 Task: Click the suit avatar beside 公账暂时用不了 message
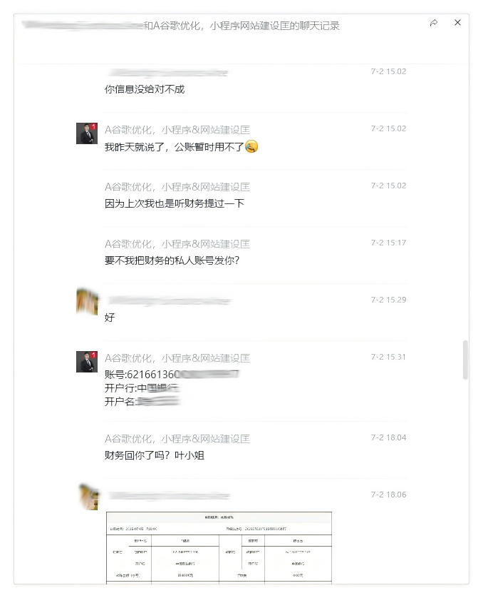[87, 133]
